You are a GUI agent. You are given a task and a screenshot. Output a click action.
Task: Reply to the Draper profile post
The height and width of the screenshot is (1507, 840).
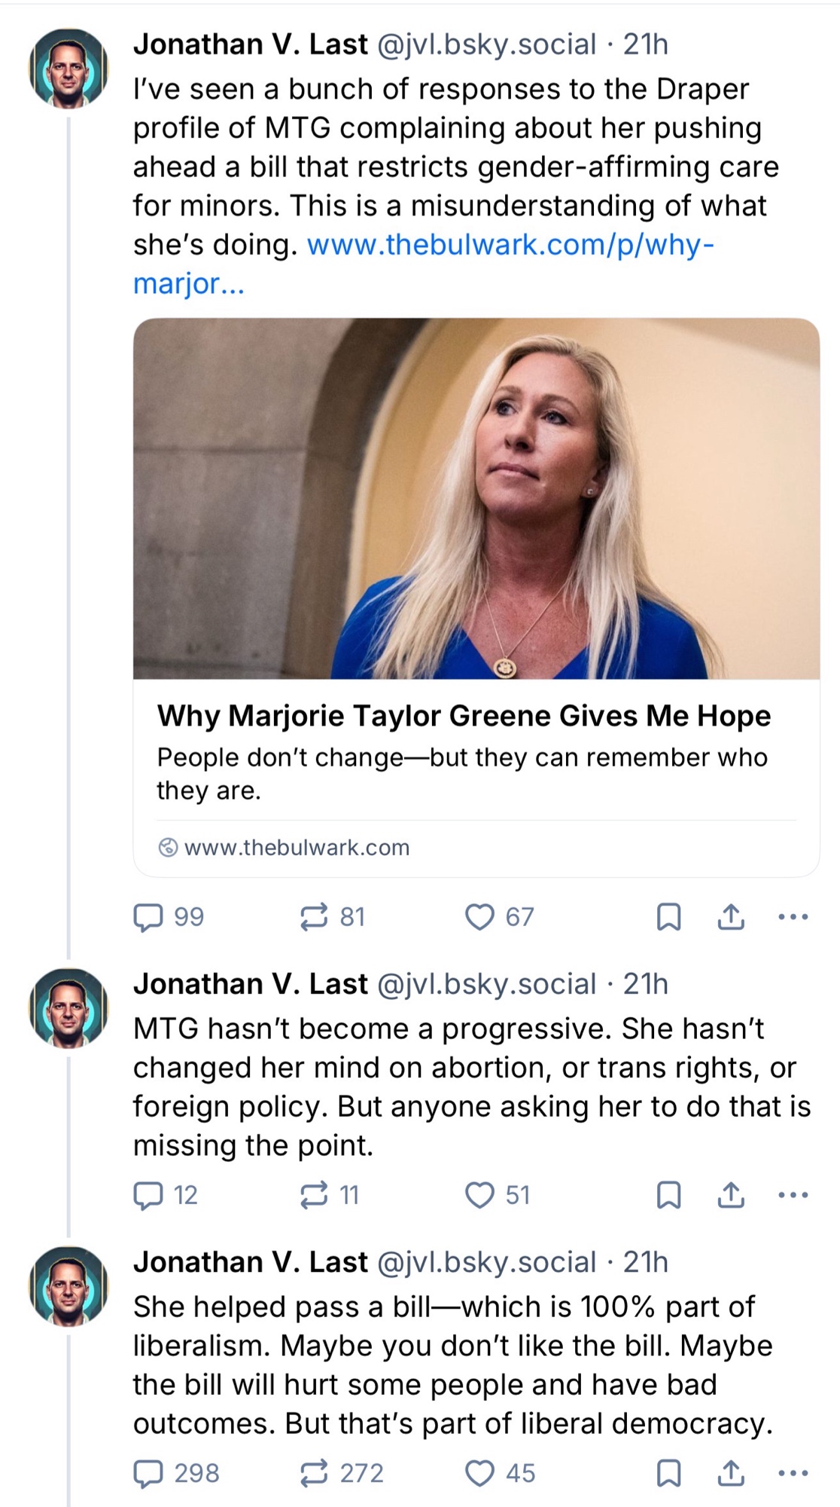148,917
